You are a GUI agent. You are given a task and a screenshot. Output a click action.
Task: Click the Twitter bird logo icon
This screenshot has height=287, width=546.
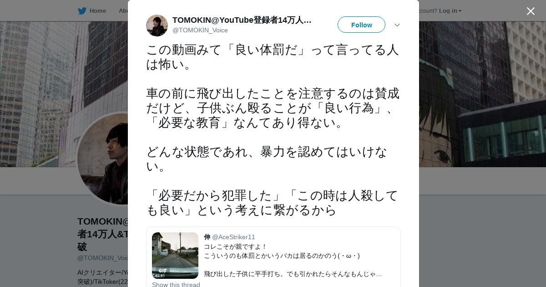pos(82,11)
